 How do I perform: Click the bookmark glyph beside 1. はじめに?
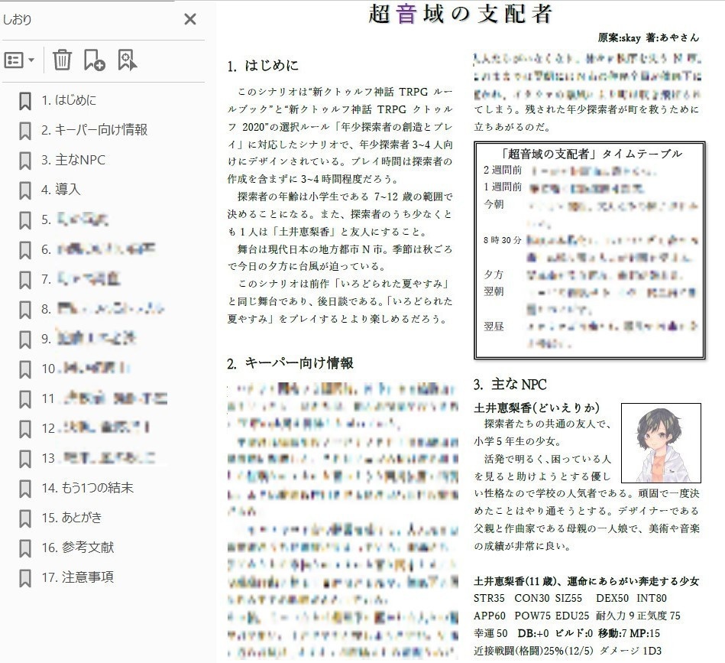[25, 100]
